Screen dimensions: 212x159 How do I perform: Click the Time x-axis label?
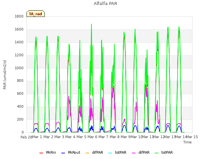(187, 142)
